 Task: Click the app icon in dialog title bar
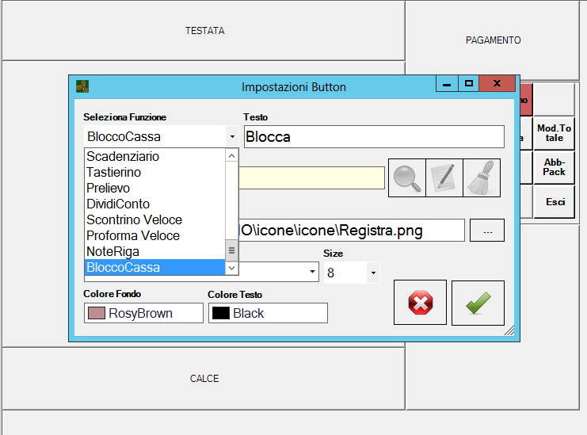pyautogui.click(x=82, y=86)
